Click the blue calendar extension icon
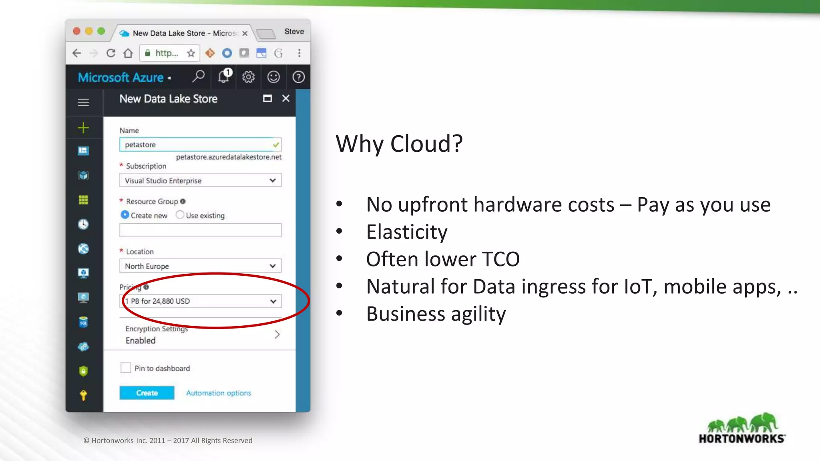820x461 pixels. tap(261, 53)
